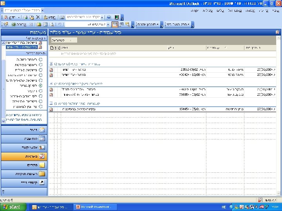Collapse the third category group (1 item)

[51, 103]
